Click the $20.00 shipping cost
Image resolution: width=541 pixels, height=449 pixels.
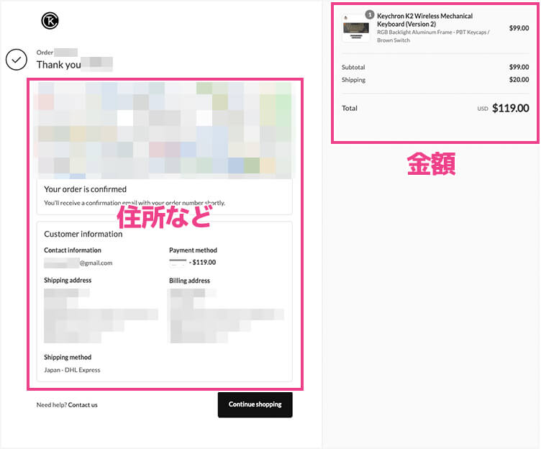coord(519,80)
